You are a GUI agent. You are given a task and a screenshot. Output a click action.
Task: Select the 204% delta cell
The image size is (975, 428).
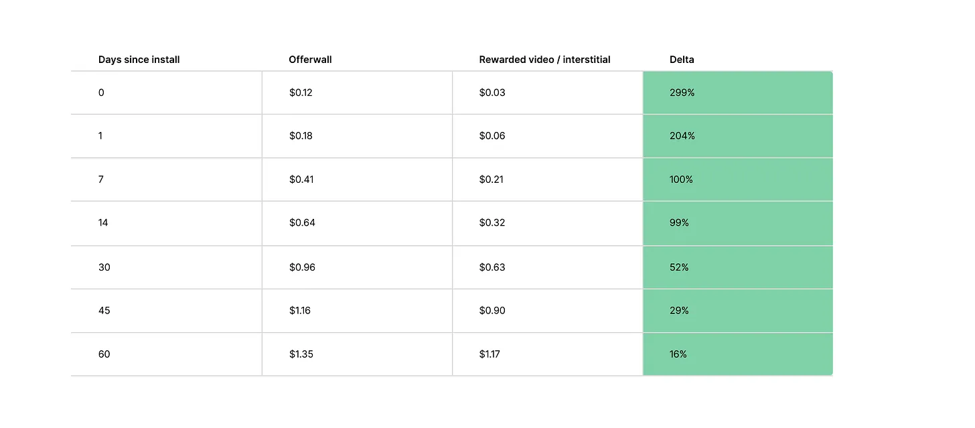682,136
